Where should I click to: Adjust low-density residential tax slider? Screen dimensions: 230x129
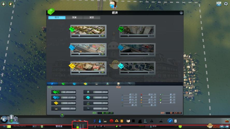pos(85,36)
